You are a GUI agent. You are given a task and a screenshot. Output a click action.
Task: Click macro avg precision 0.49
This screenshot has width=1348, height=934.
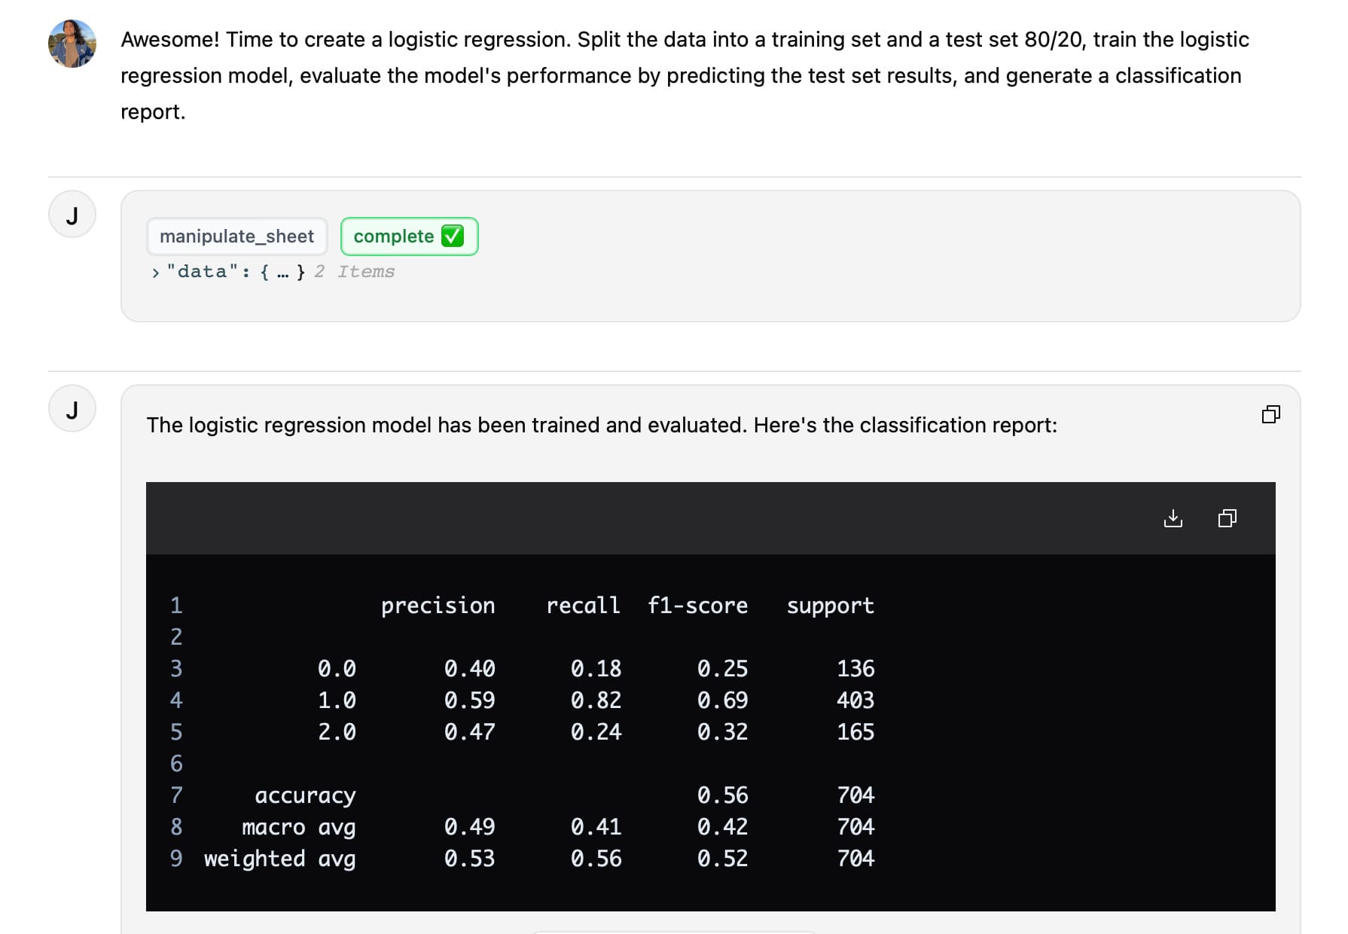click(x=470, y=827)
